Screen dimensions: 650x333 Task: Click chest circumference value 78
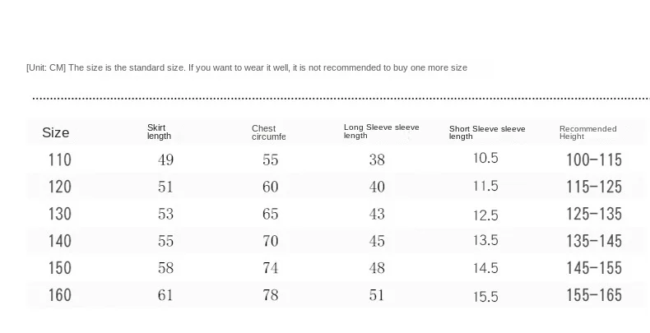click(x=271, y=295)
